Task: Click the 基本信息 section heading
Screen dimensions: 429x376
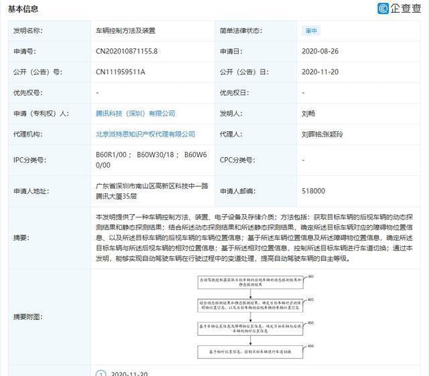Action: [23, 9]
